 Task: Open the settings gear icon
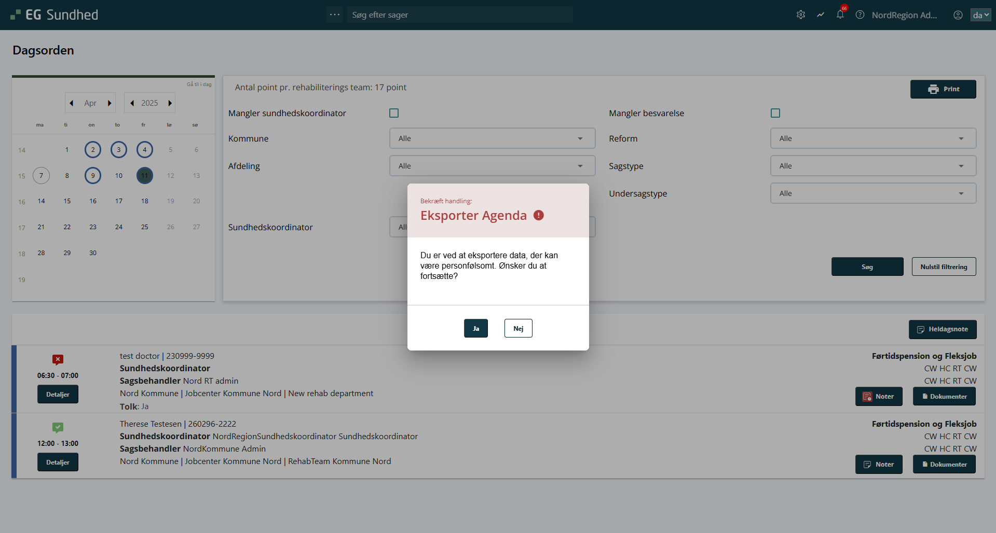click(801, 15)
